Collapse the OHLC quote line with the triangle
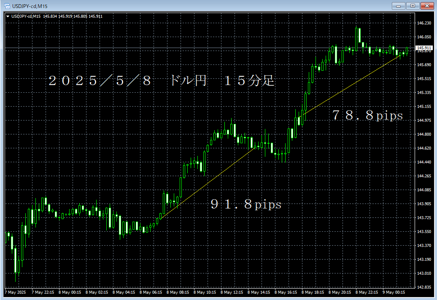 (8, 16)
